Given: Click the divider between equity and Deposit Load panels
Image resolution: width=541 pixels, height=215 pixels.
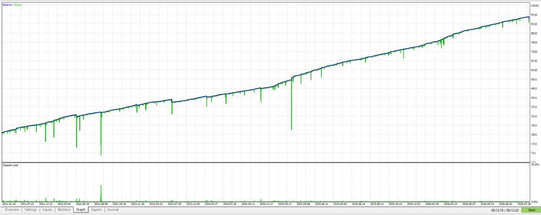Looking at the screenshot, I should pos(265,163).
